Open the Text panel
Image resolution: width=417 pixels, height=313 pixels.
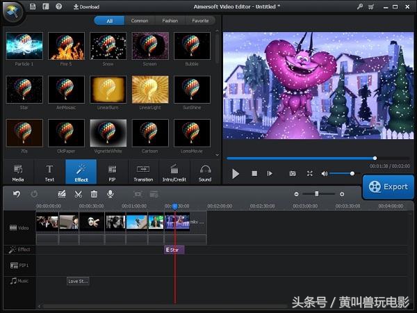click(49, 172)
